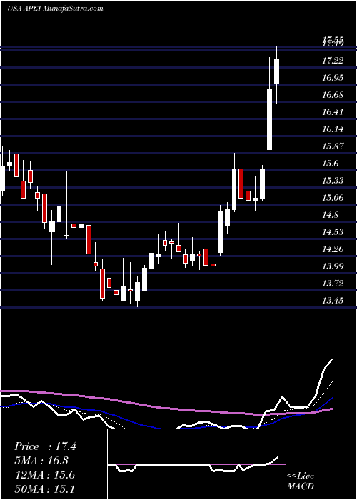Select the 16.68 price level label
This screenshot has height=500, width=357.
pyautogui.click(x=333, y=95)
